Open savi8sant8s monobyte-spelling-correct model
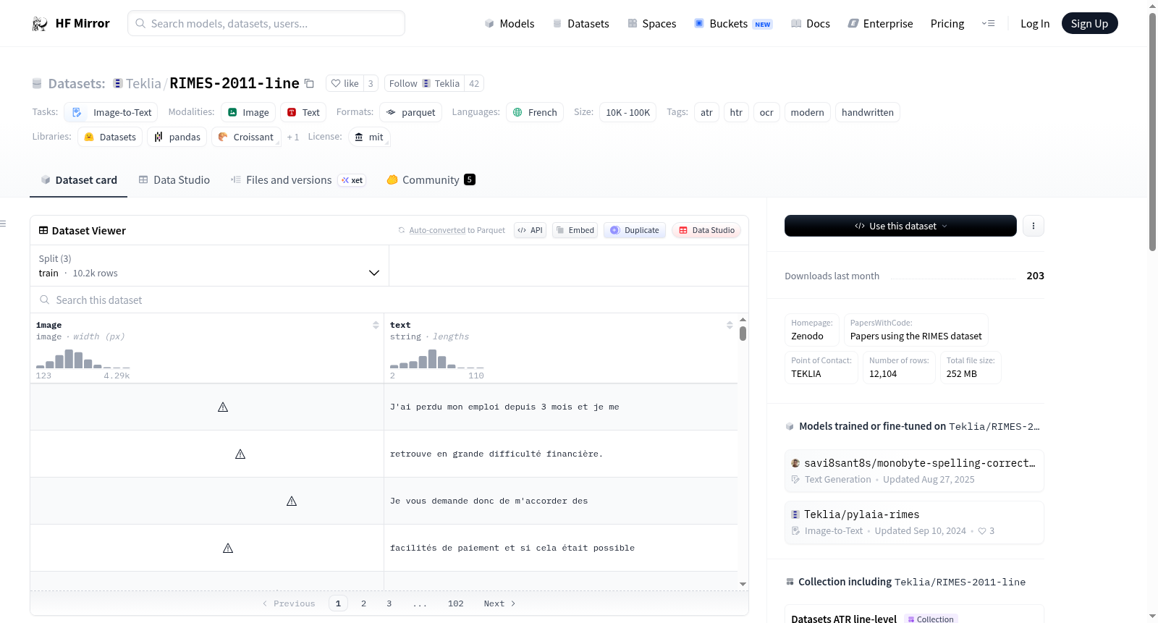The height and width of the screenshot is (623, 1158). 914,470
